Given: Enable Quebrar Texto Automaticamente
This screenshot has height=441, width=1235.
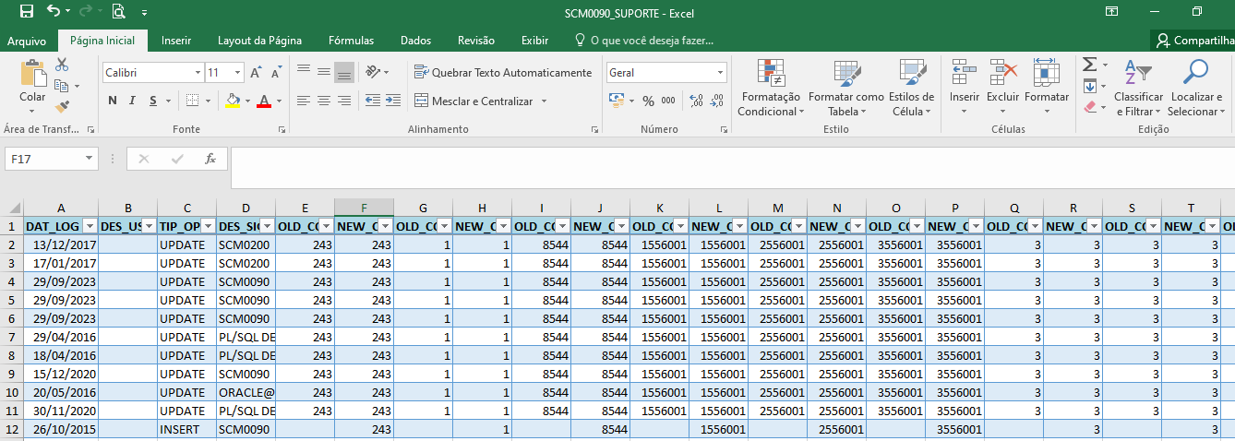Looking at the screenshot, I should pyautogui.click(x=503, y=72).
